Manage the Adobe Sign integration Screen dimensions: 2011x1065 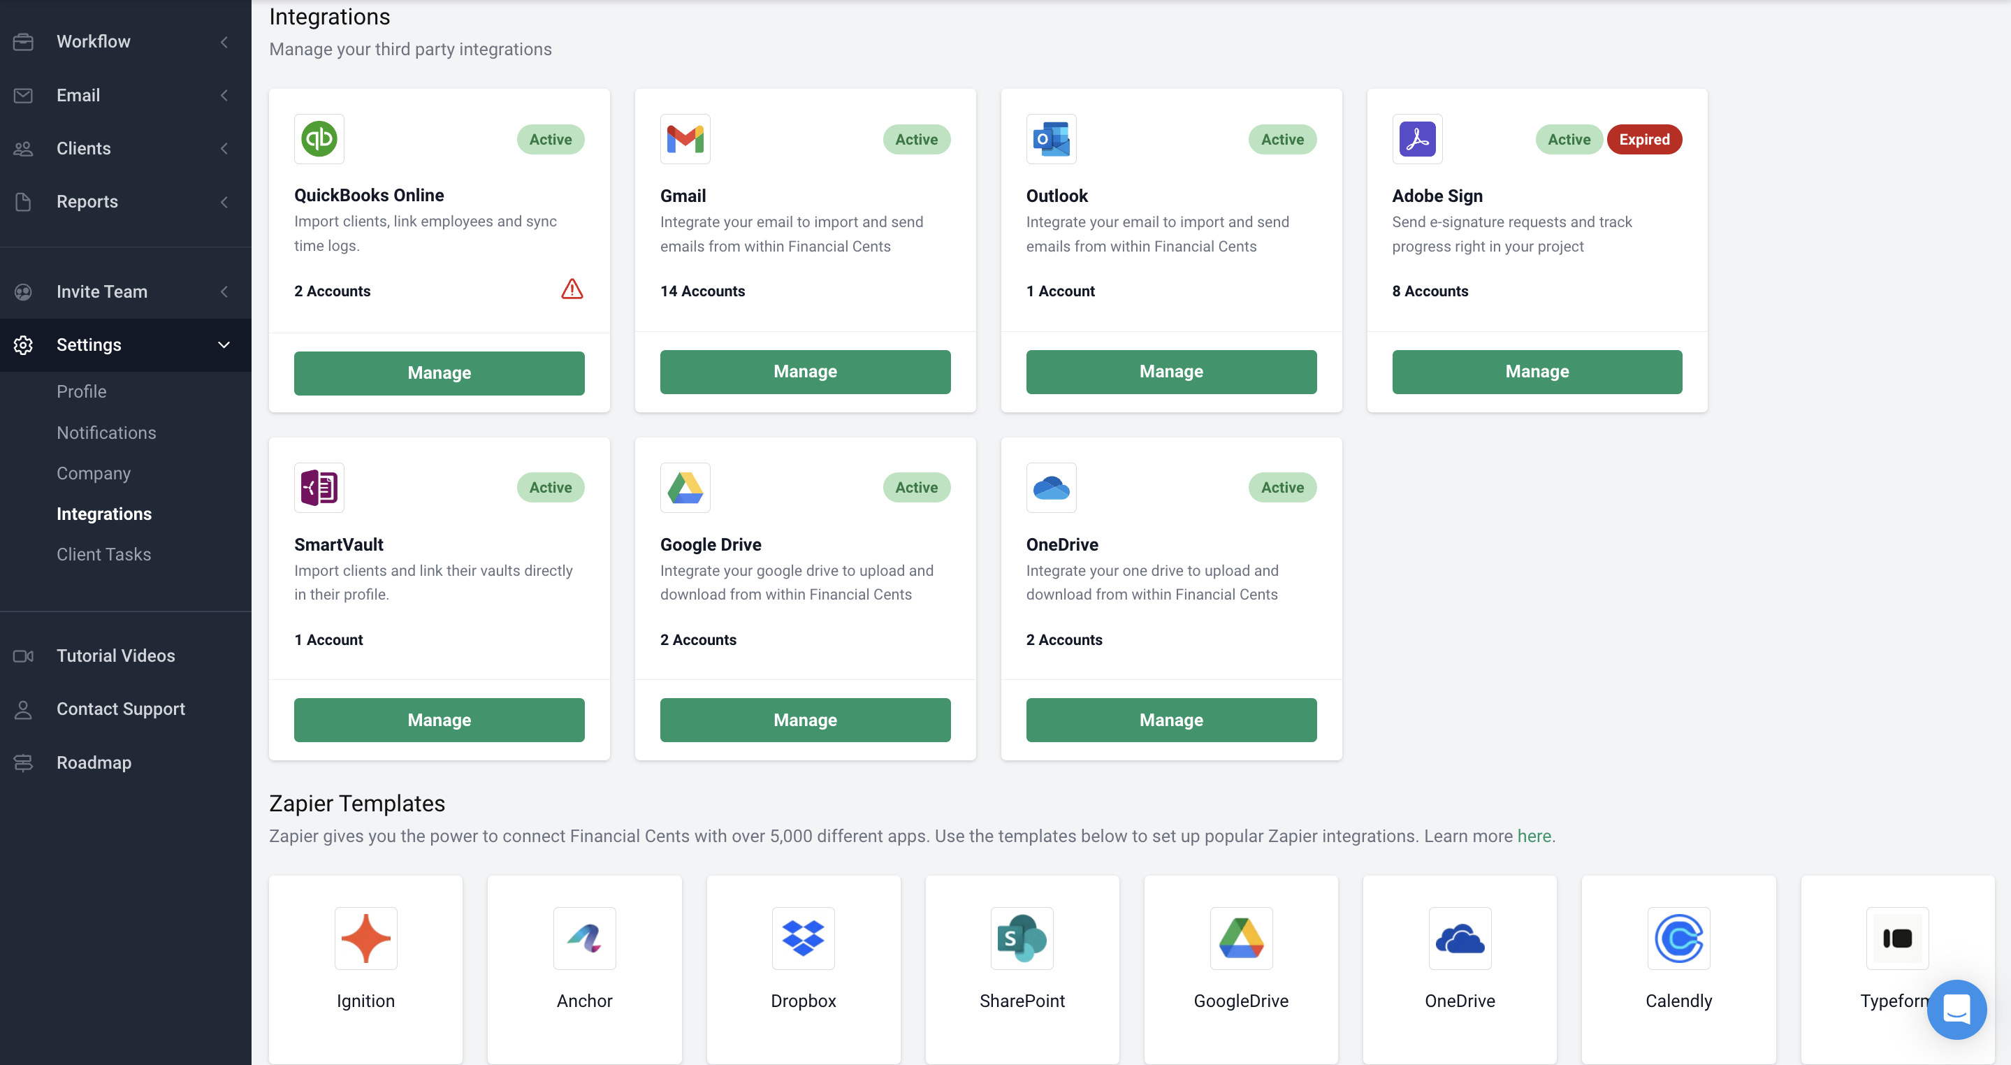click(1537, 372)
